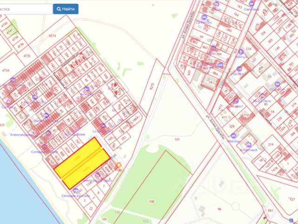Select parcel number 861

tap(270, 210)
